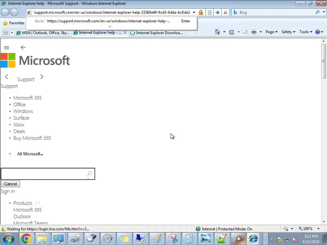
Task: Open Paint from the taskbar
Action: pyautogui.click(x=156, y=239)
